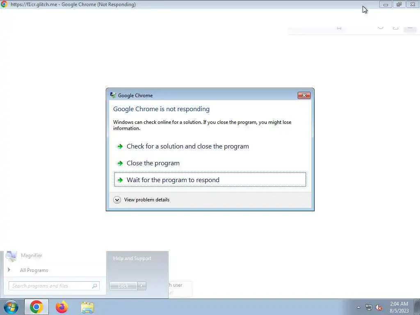Viewport: 420px width, 315px height.
Task: Click the muted volume icon in tray
Action: [379, 308]
